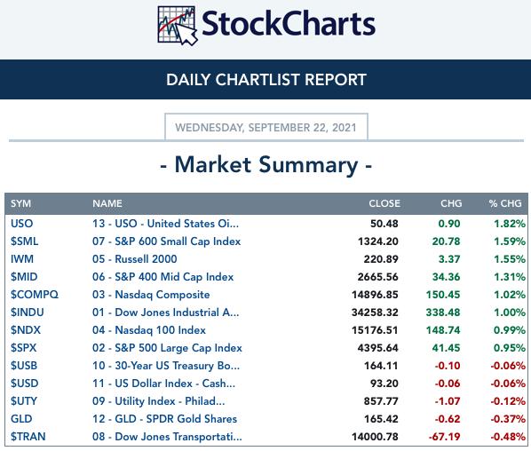This screenshot has height=451, width=531.
Task: Select the S&P 500 Large Cap Index link
Action: pos(167,348)
